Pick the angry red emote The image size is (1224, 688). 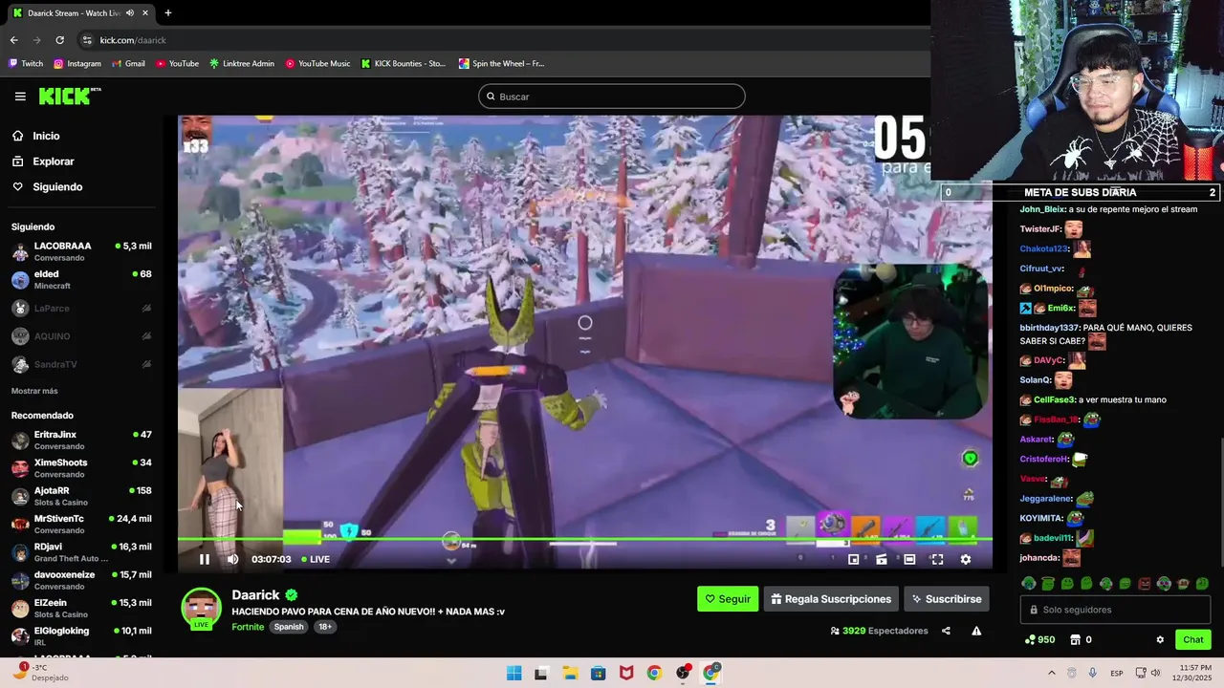1145,584
